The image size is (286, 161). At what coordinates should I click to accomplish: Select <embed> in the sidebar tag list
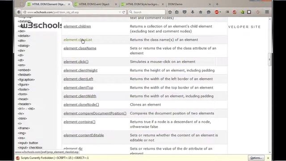pos(24,70)
